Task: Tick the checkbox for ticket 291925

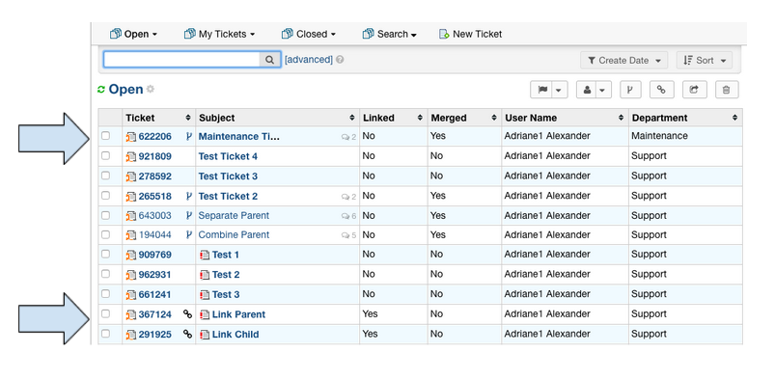Action: [x=105, y=333]
